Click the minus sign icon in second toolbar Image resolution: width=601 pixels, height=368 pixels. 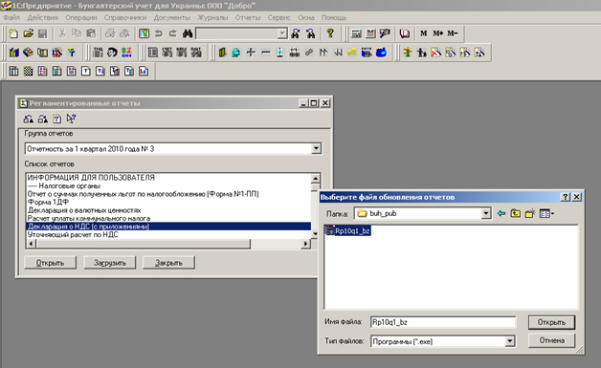pyautogui.click(x=266, y=52)
